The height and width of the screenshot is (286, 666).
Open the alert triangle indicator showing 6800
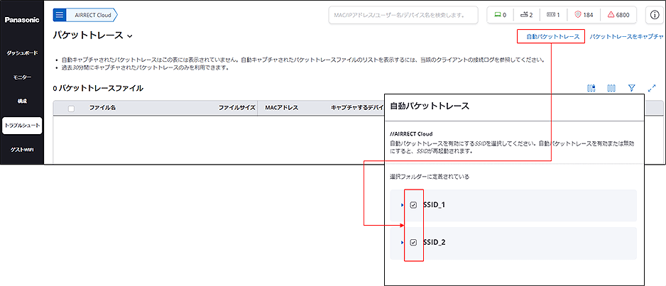click(618, 15)
